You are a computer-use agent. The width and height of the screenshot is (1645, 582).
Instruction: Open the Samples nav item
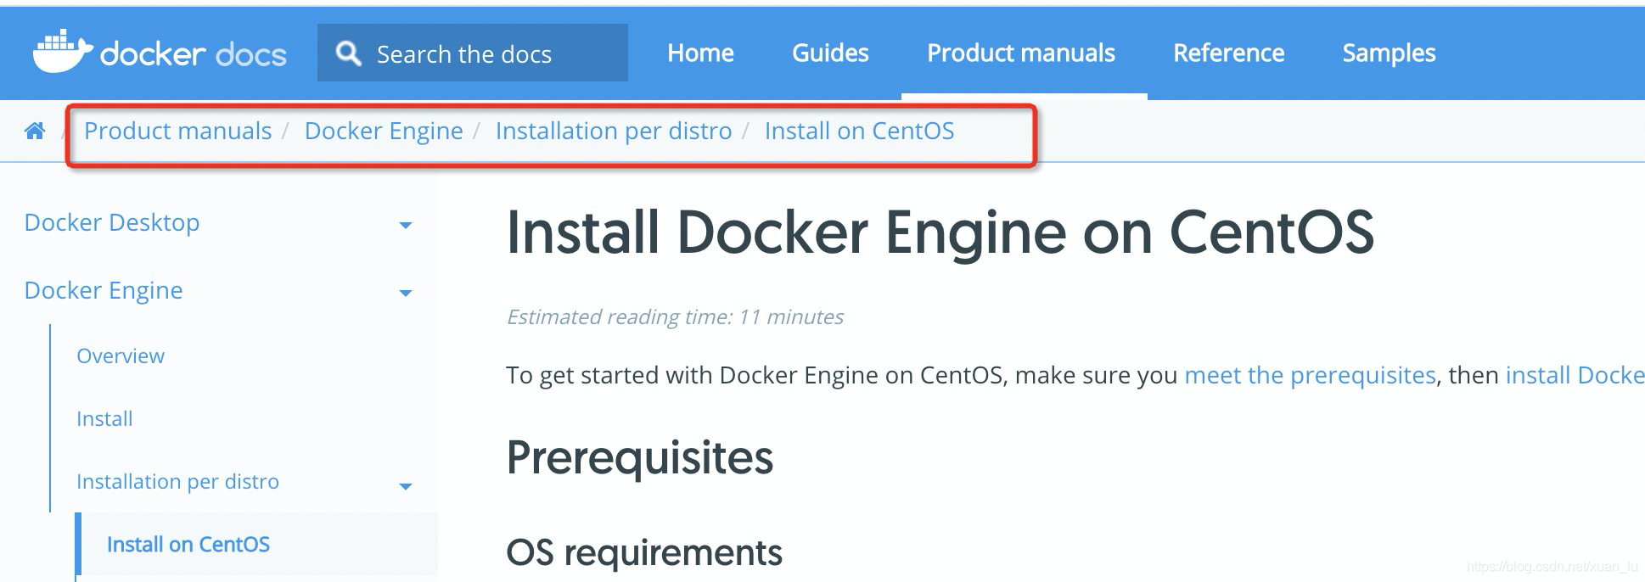click(x=1389, y=53)
